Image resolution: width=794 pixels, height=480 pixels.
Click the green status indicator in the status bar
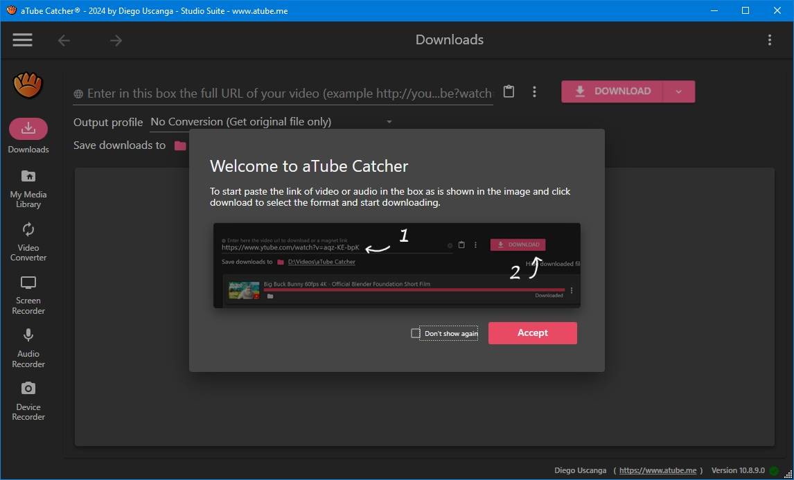[x=774, y=471]
